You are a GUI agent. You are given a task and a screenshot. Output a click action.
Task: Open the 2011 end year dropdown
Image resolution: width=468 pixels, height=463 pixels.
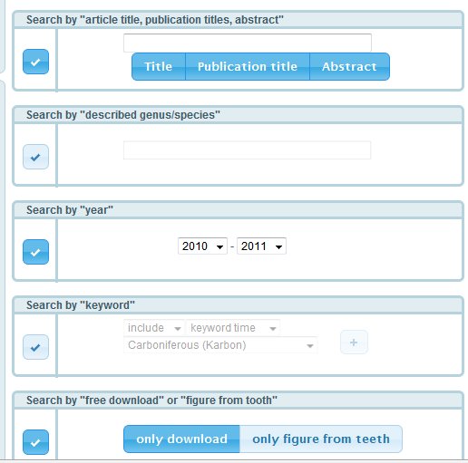click(x=261, y=246)
